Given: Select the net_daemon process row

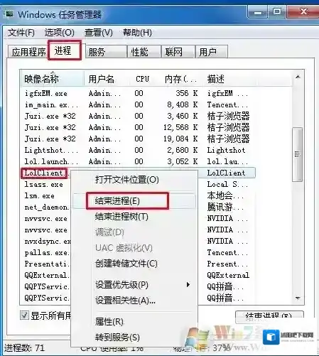Looking at the screenshot, I should coord(46,207).
